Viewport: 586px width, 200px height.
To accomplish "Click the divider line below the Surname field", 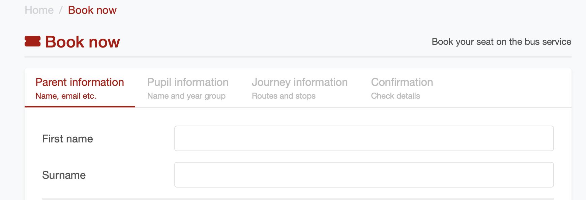I will point(298,199).
